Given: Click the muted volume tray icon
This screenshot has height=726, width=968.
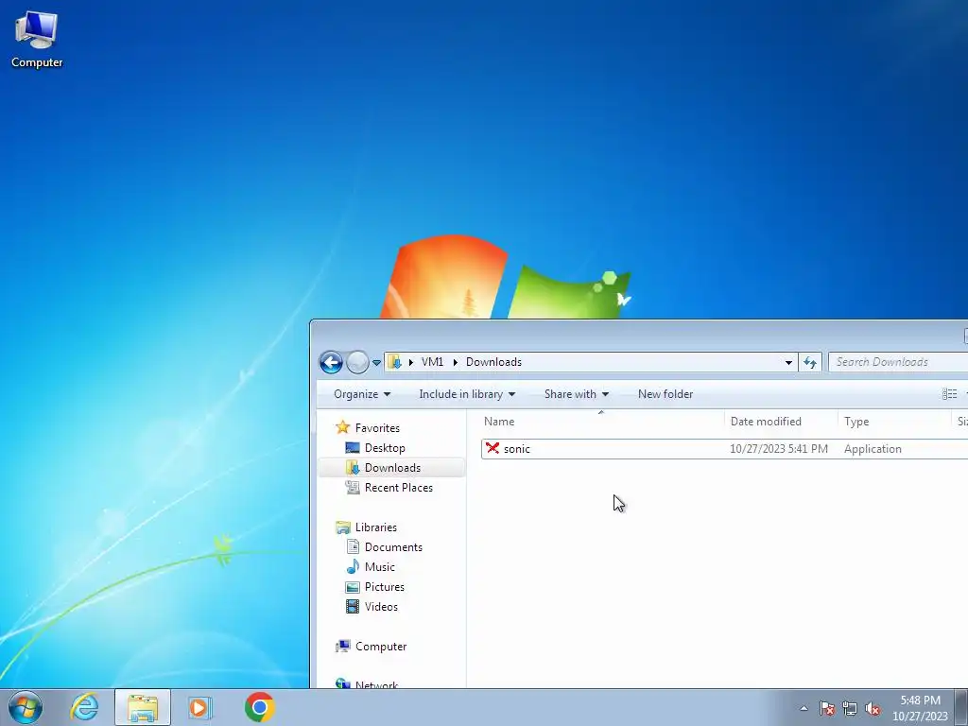Looking at the screenshot, I should click(873, 708).
